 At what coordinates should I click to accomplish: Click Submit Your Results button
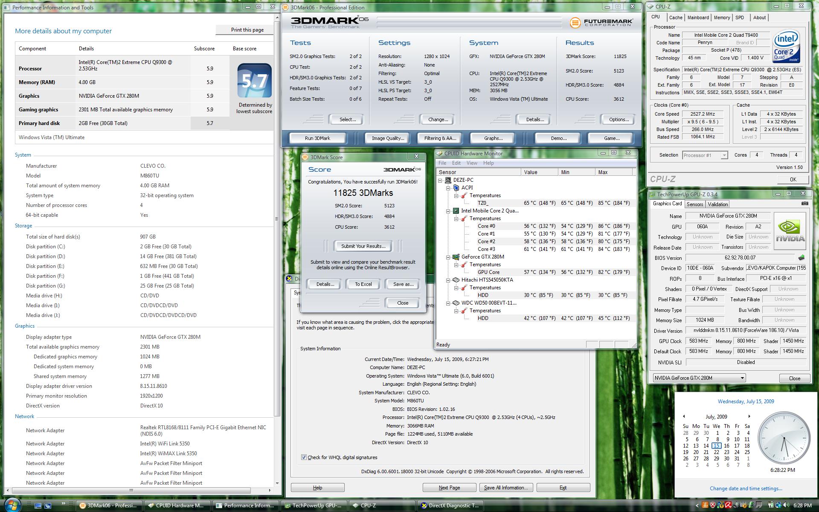[363, 246]
